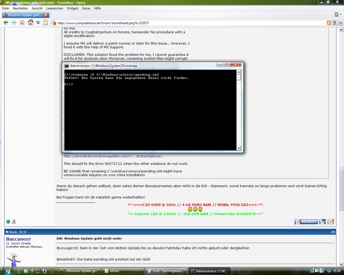The width and height of the screenshot is (344, 275).
Task: Click the Antwort reply button
Action: click(306, 222)
